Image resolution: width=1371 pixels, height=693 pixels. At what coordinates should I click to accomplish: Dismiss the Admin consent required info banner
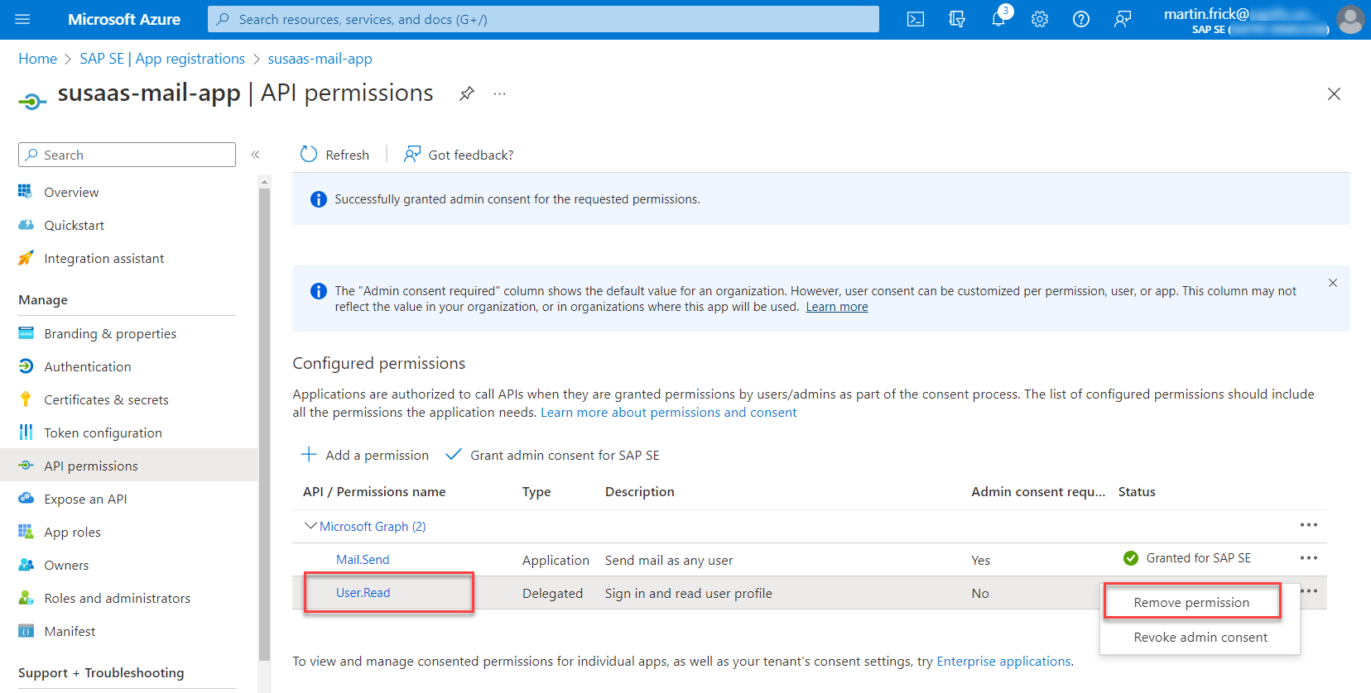(x=1333, y=283)
